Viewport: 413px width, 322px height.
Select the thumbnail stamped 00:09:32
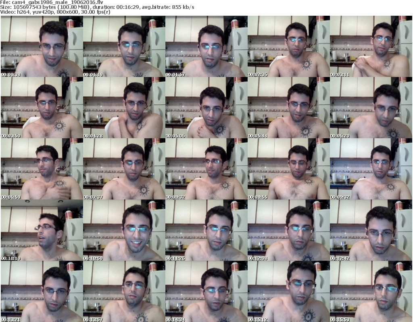click(x=371, y=169)
